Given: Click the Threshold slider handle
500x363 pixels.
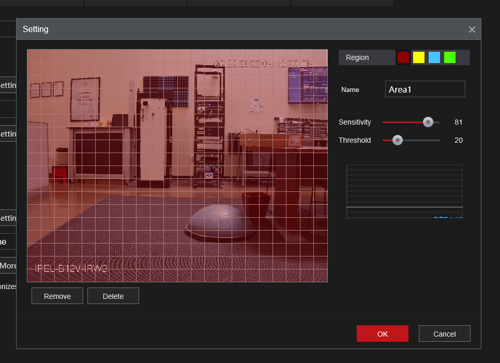Looking at the screenshot, I should (397, 140).
